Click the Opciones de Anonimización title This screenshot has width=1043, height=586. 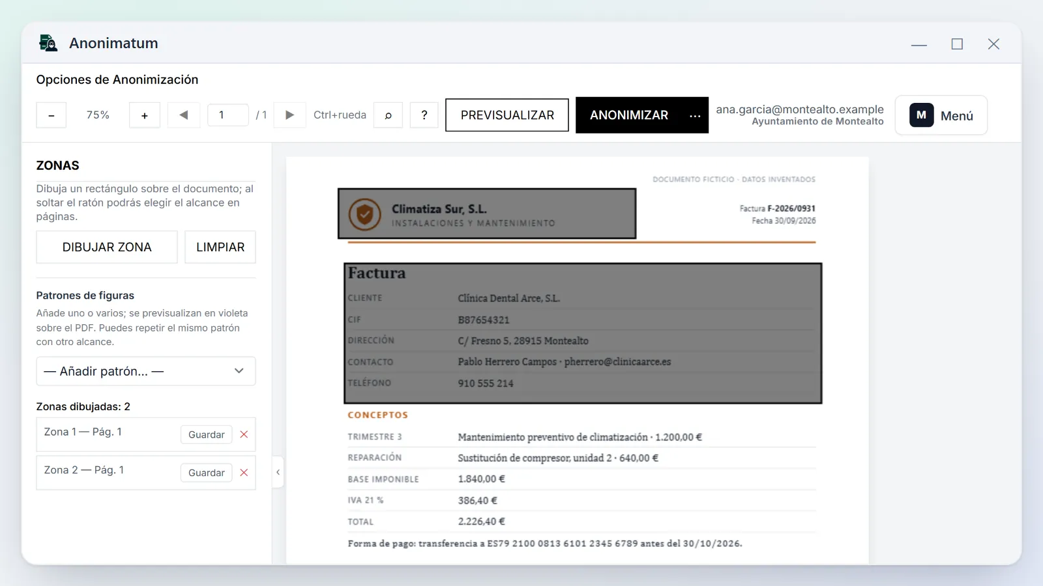(x=117, y=79)
